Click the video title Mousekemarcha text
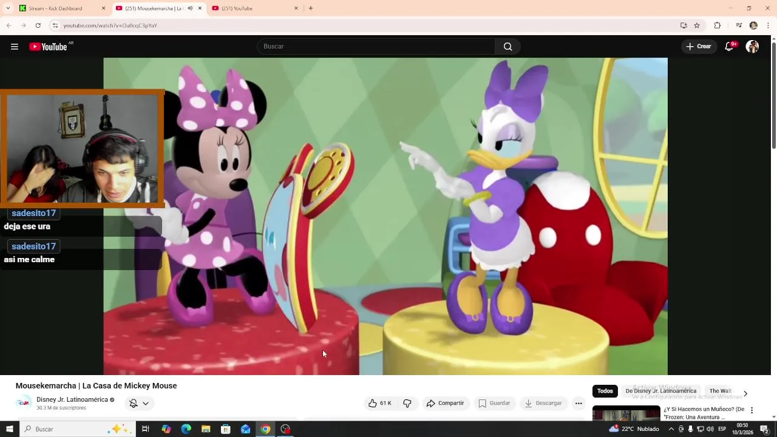 (96, 386)
